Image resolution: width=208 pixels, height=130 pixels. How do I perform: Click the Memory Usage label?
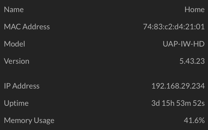pos(29,120)
